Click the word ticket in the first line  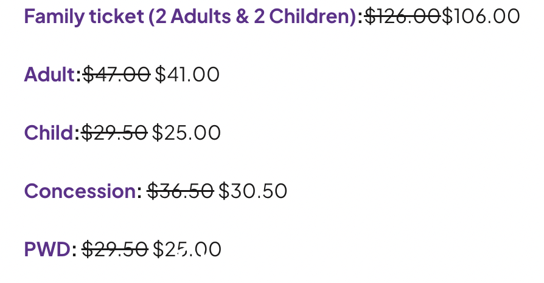[117, 16]
